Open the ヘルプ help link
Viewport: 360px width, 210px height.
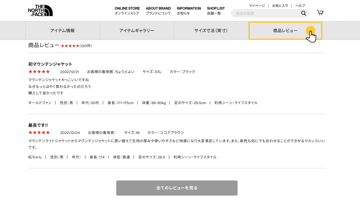click(x=300, y=6)
